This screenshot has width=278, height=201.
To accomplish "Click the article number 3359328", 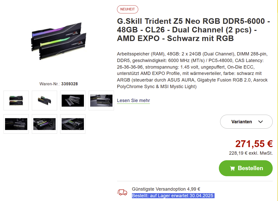I will [69, 84].
